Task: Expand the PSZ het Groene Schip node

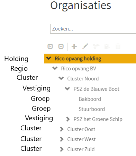Action: click(x=68, y=119)
